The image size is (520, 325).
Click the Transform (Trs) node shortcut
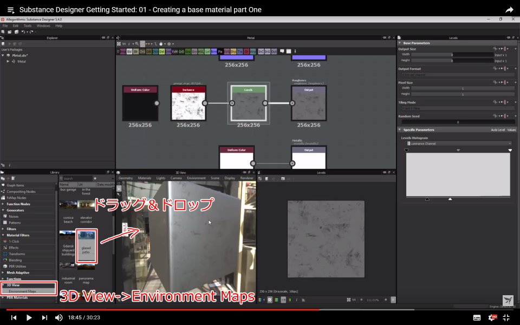coord(240,51)
